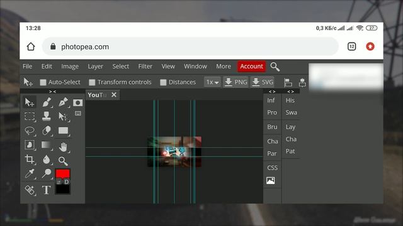Screen dimensions: 403x226
Task: Click the photopea.com address bar
Action: pos(190,46)
